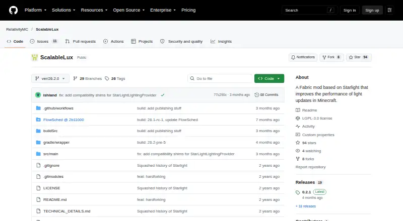Open the 68 Commits history link
Screen dimensions: 403x221
click(266, 95)
